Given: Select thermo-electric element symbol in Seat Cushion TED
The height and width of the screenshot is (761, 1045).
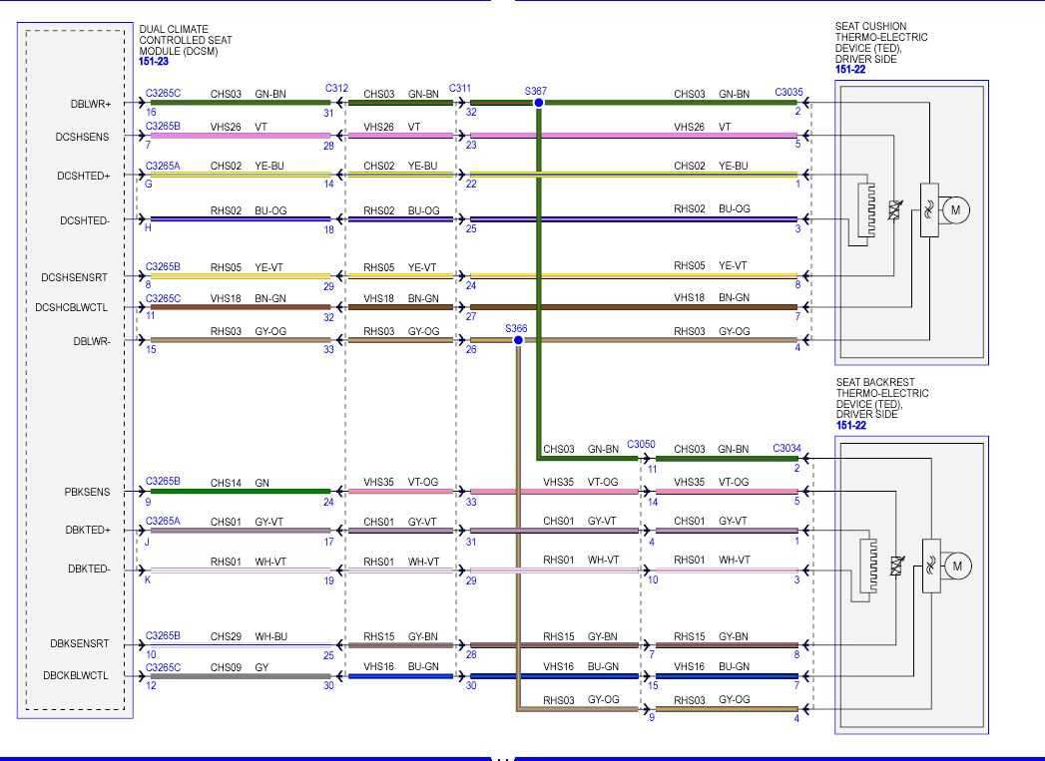Looking at the screenshot, I should (x=867, y=209).
